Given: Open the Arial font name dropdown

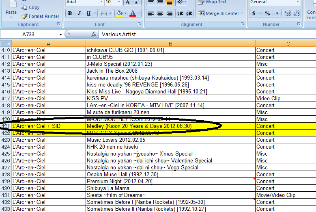Looking at the screenshot, I should [x=101, y=2].
